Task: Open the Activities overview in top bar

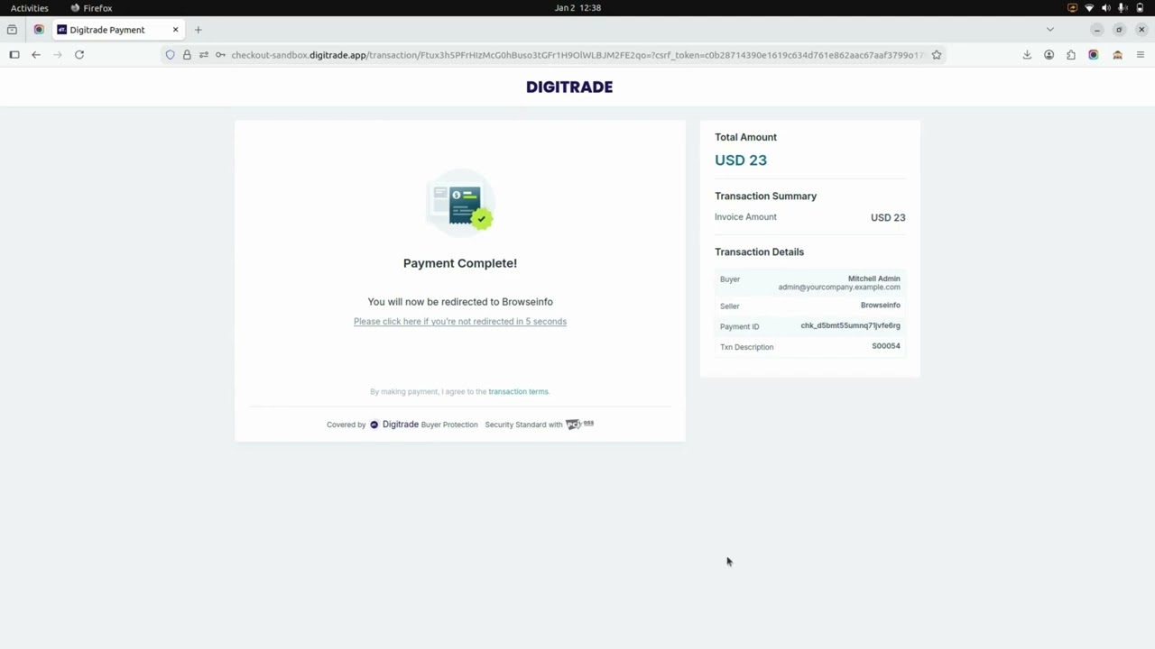Action: pos(30,8)
